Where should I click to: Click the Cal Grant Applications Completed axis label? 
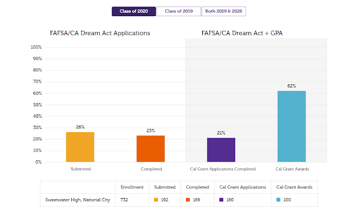[x=223, y=169]
